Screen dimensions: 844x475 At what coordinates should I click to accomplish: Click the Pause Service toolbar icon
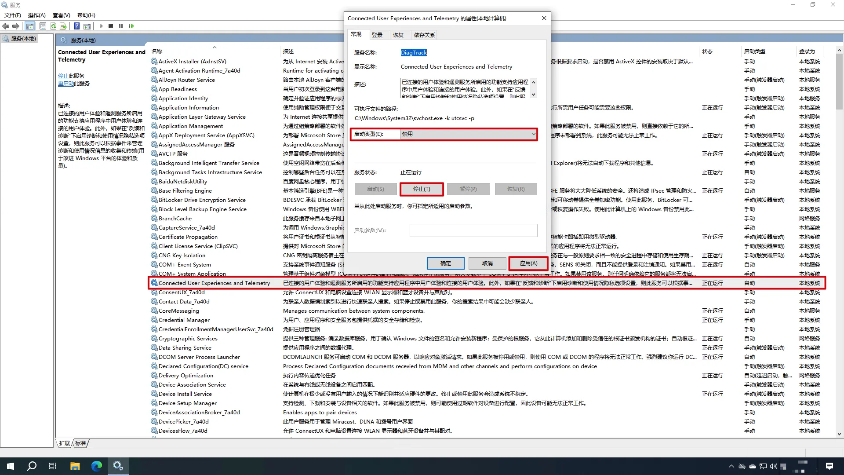pyautogui.click(x=121, y=26)
